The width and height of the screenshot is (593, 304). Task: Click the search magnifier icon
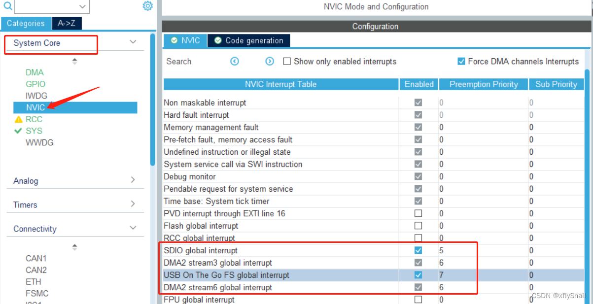[x=8, y=6]
